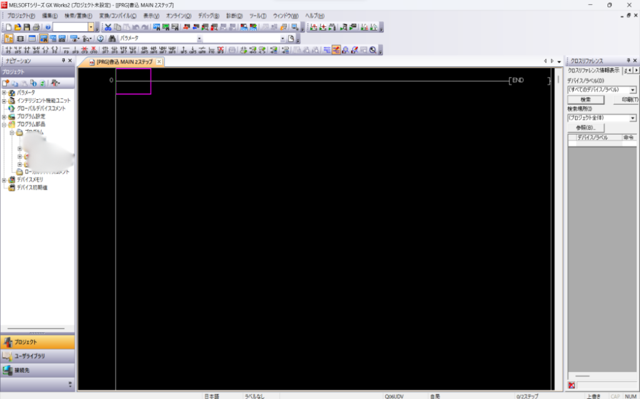640x399 pixels.
Task: Click the Open project folder icon
Action: tap(17, 27)
